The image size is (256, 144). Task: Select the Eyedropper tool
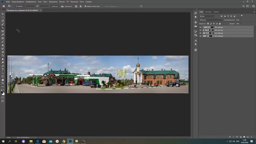3,35
